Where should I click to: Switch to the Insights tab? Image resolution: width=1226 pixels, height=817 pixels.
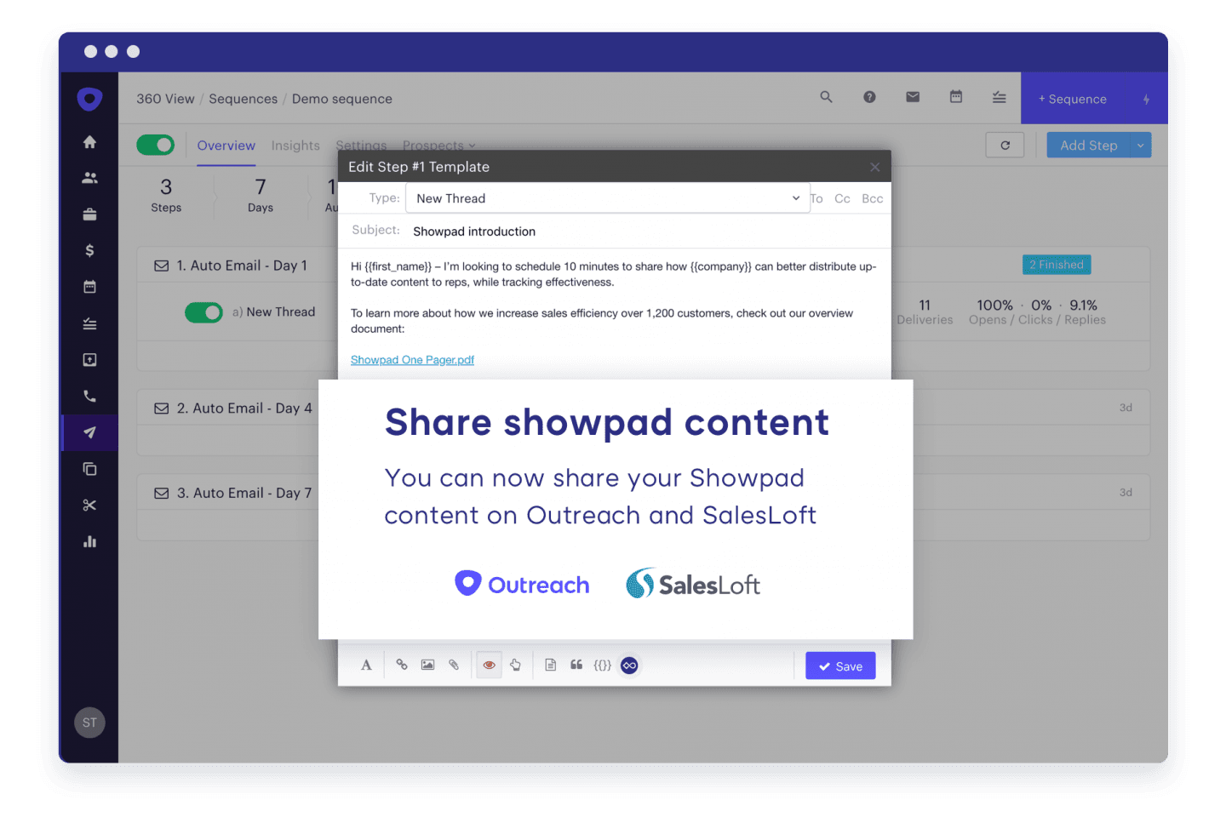pyautogui.click(x=295, y=146)
